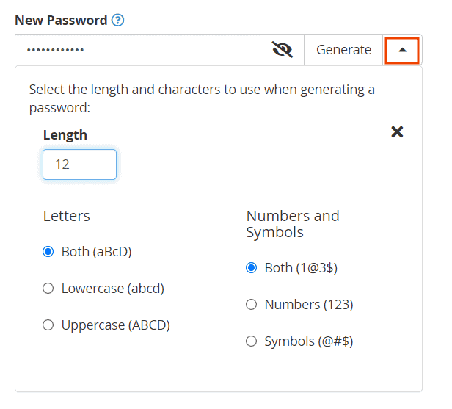This screenshot has width=452, height=409.
Task: Click into the Length field showing 12
Action: coord(79,164)
